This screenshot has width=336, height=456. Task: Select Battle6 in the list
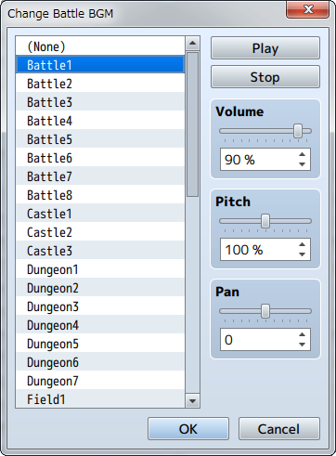click(x=100, y=158)
